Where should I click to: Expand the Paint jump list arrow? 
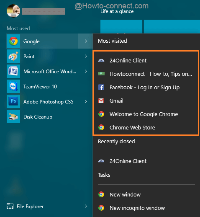click(x=86, y=56)
